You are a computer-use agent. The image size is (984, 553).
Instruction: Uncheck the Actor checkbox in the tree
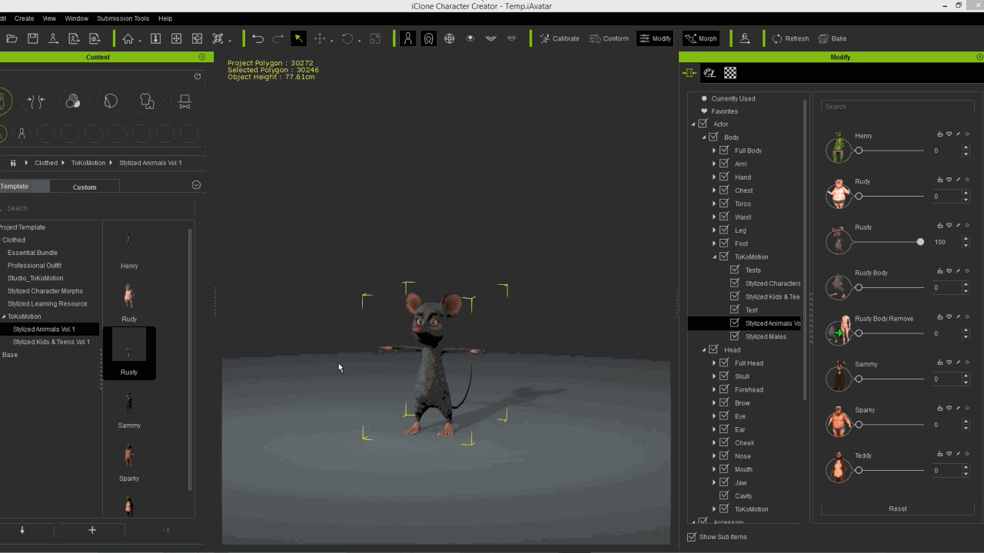[703, 124]
